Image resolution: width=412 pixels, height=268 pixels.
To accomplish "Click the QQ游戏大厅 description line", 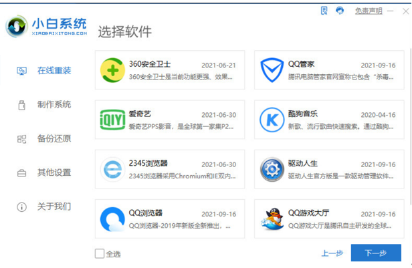I will (340, 226).
